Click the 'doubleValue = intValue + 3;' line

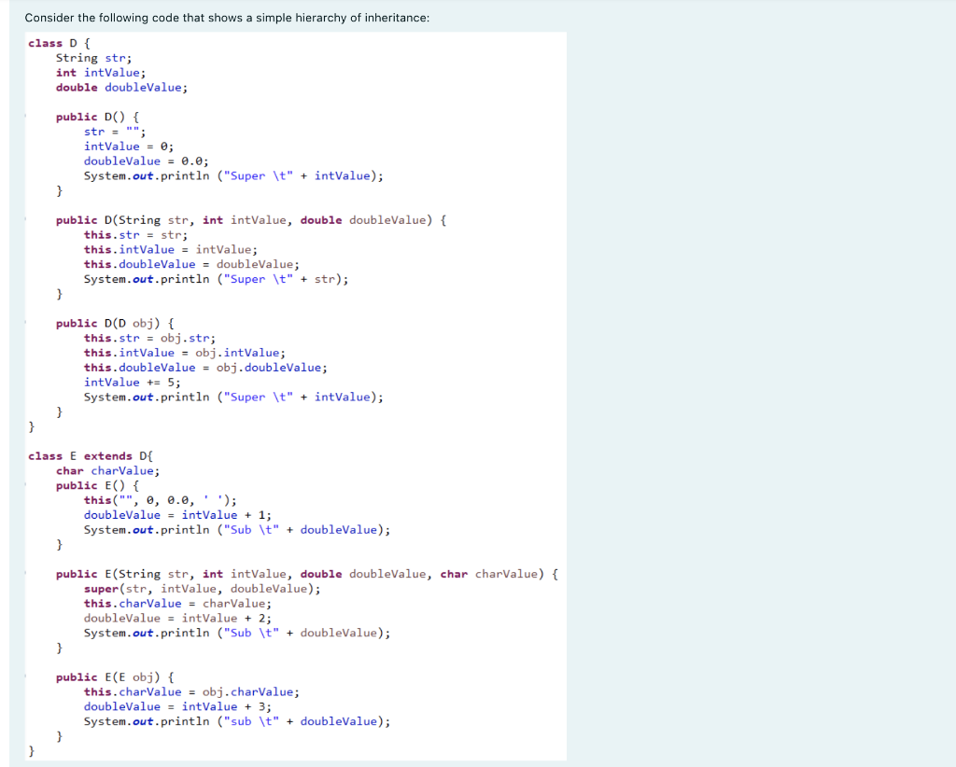(x=178, y=706)
